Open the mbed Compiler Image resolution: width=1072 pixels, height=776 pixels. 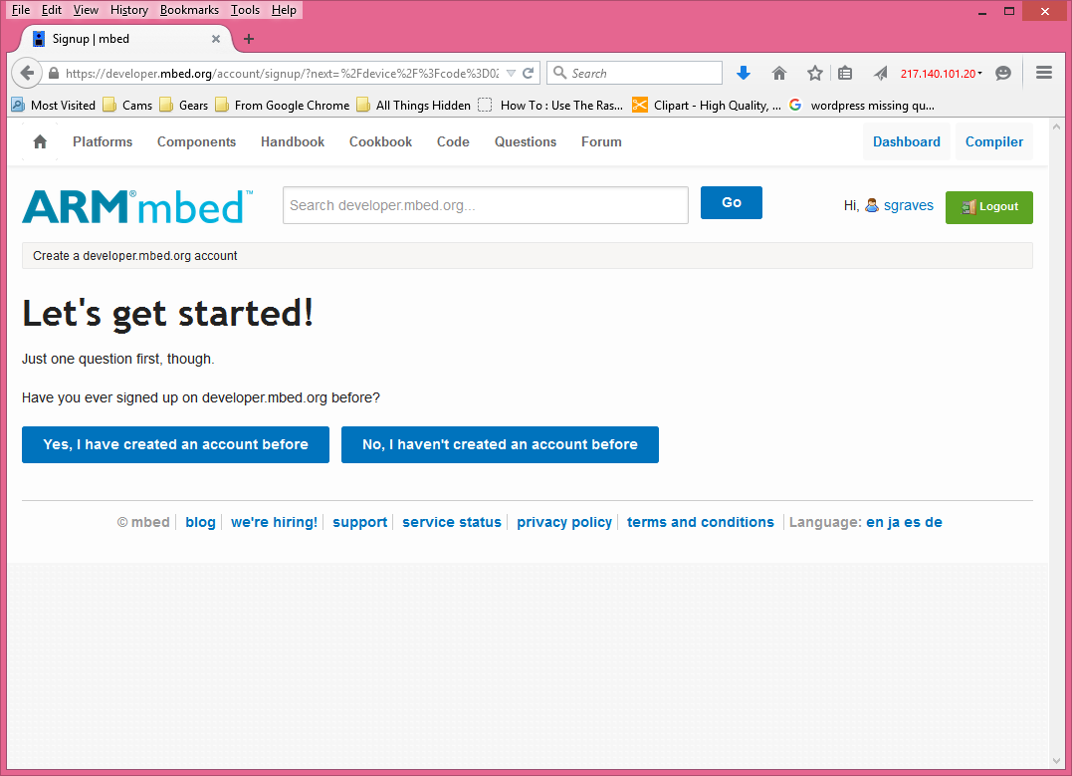point(993,141)
